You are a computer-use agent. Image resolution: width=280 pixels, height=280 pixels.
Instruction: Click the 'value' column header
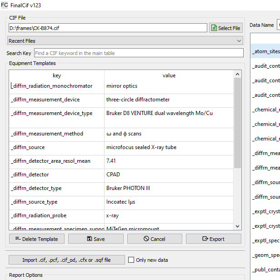point(169,75)
